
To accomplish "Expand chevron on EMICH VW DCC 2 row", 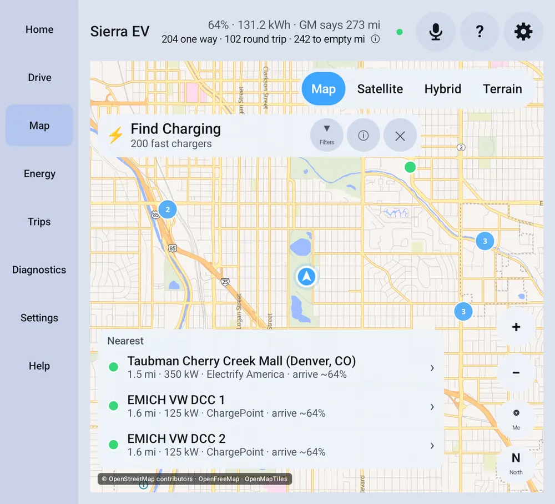I will [x=432, y=446].
